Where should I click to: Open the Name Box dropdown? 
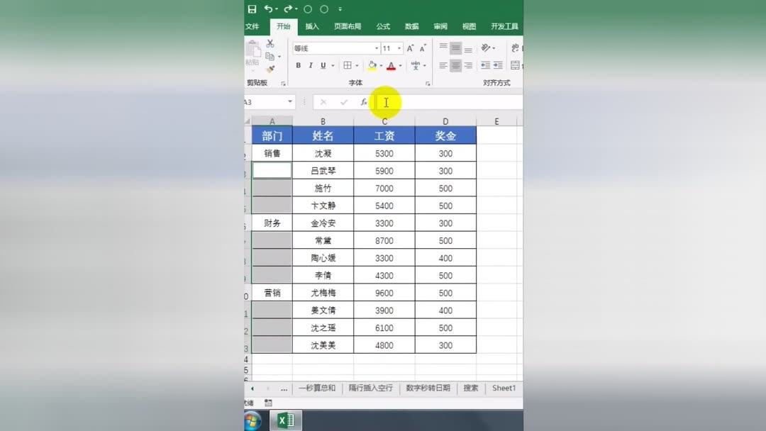(x=291, y=101)
